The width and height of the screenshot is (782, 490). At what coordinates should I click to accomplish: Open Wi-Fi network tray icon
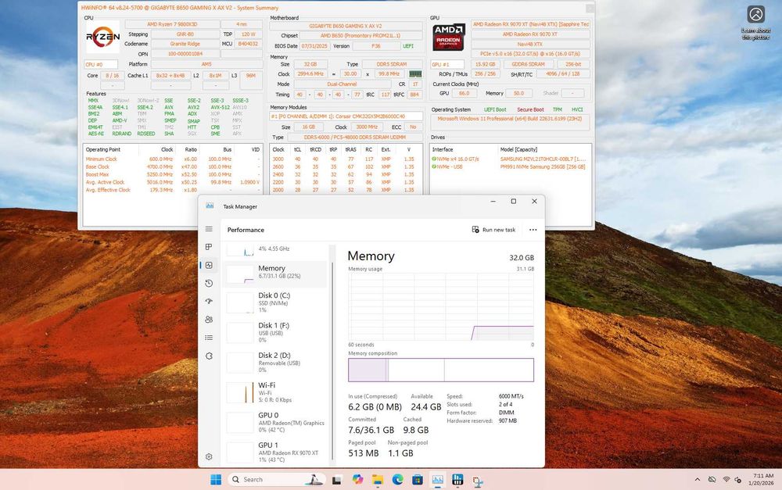[x=726, y=480]
